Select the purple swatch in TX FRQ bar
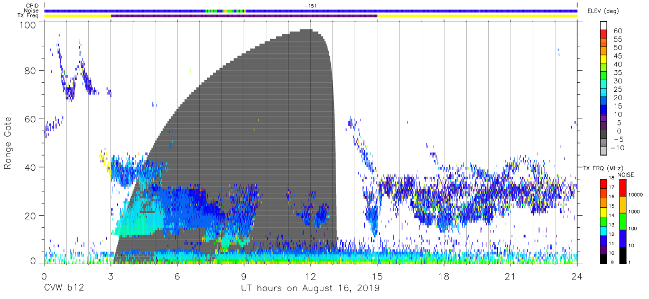Image resolution: width=649 pixels, height=299 pixels. click(x=603, y=249)
